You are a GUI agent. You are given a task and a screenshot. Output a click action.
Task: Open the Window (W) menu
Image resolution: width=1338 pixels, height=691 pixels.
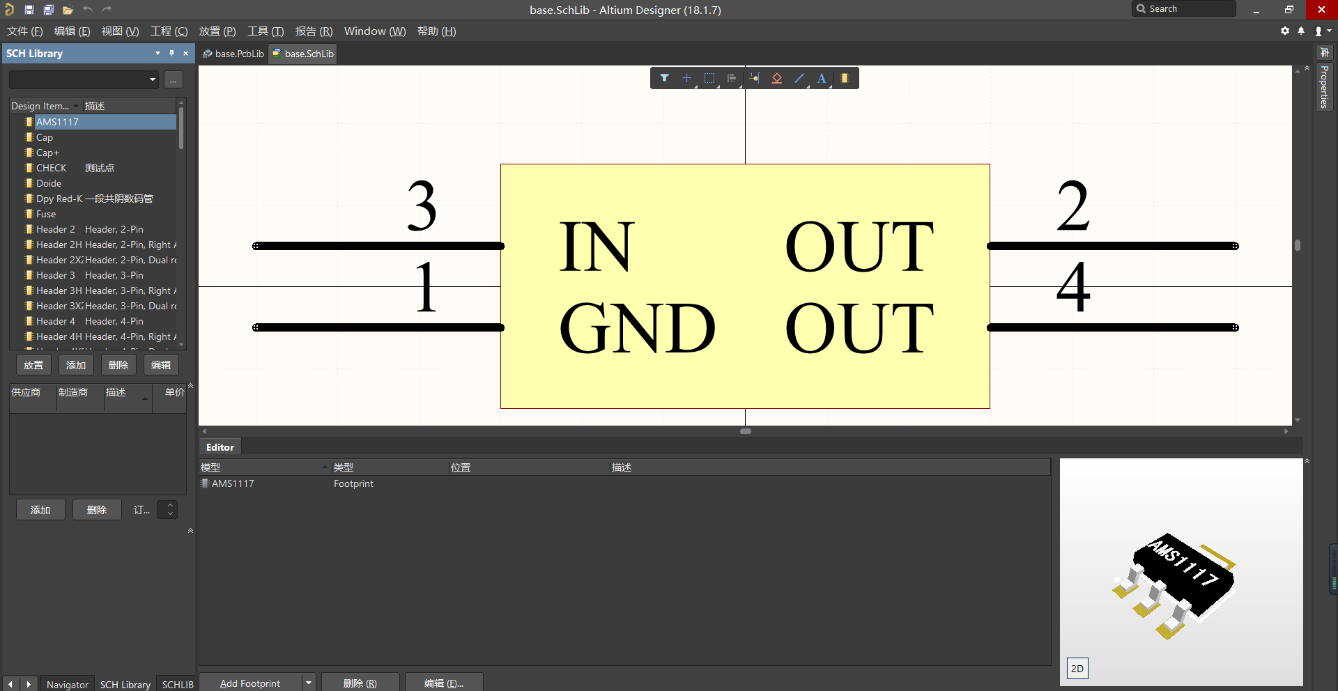coord(375,31)
